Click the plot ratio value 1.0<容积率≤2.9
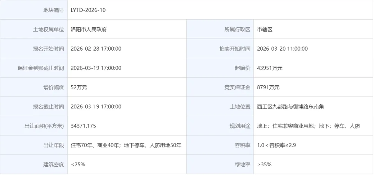The image size is (374, 175). click(276, 145)
